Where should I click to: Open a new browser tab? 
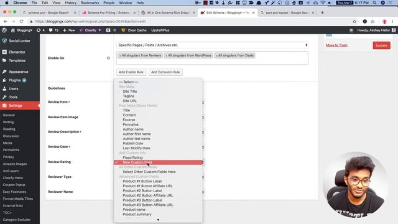[x=322, y=12]
